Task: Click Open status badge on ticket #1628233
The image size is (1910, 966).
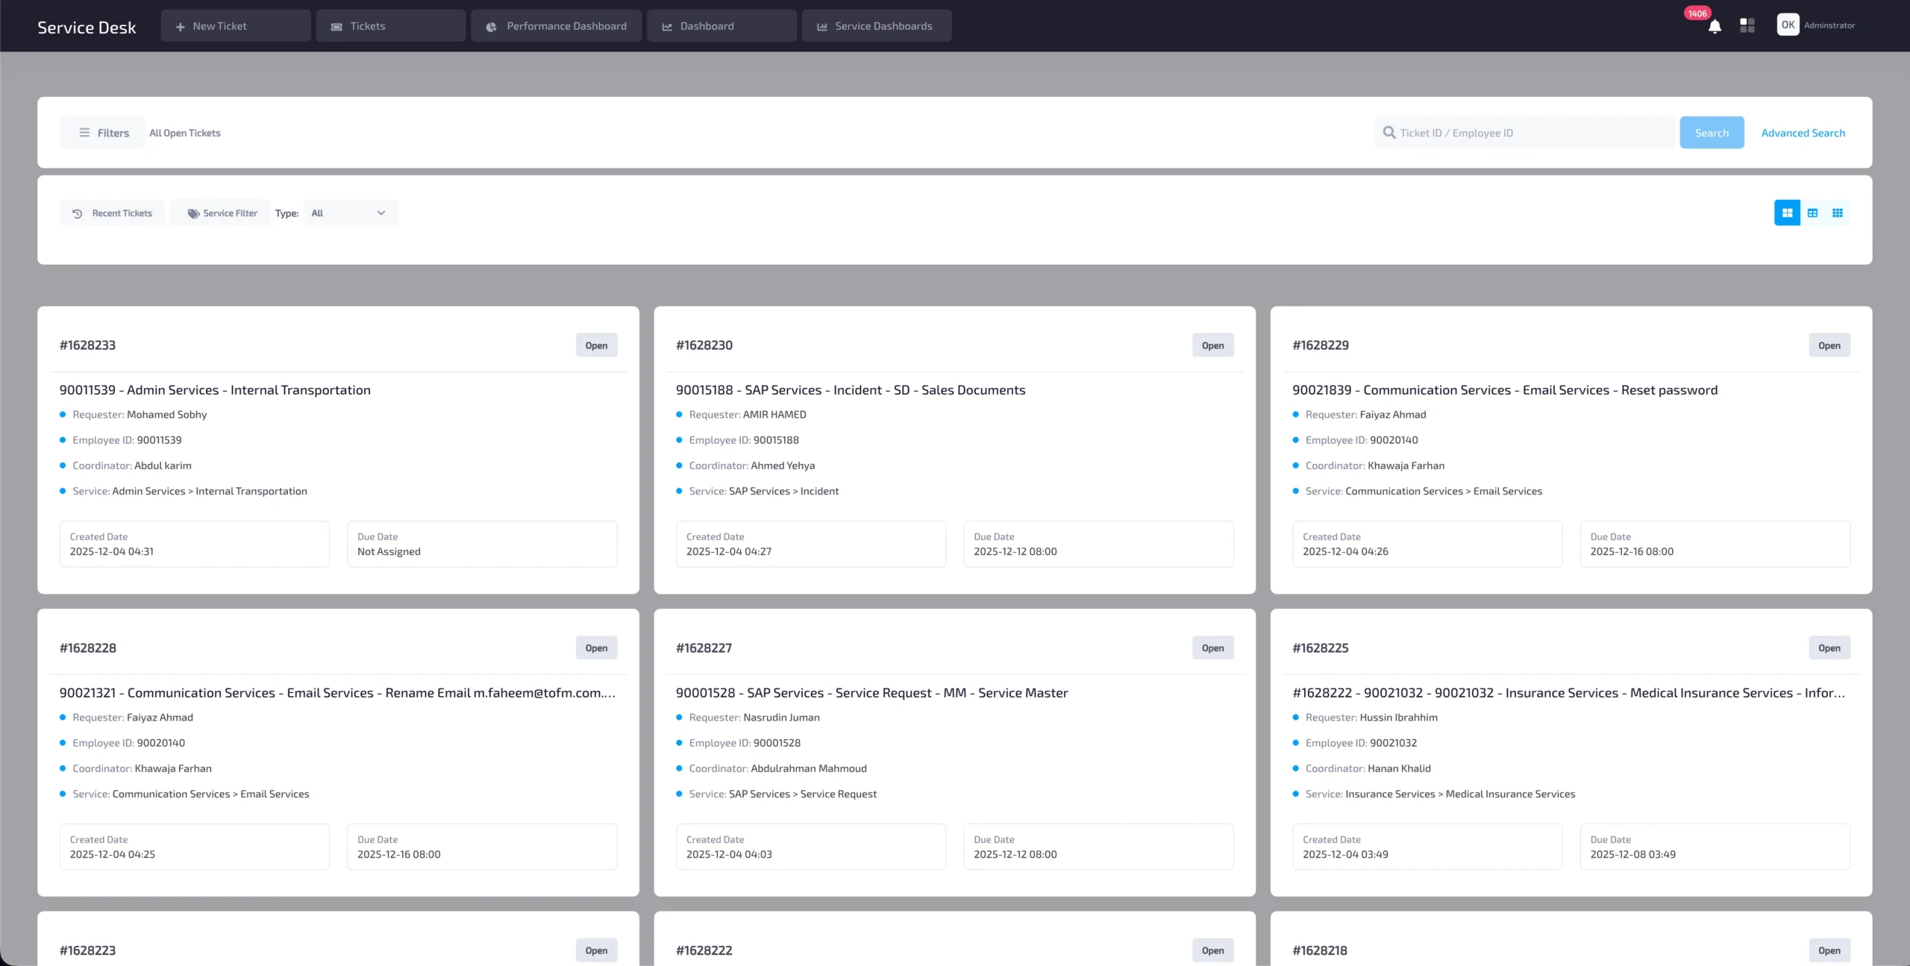Action: pos(595,345)
